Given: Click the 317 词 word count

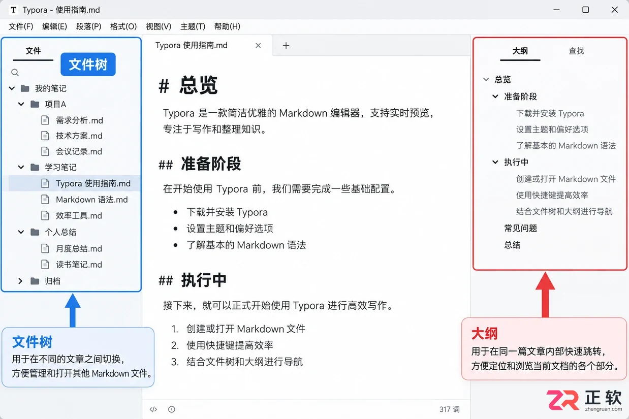Looking at the screenshot, I should (450, 409).
